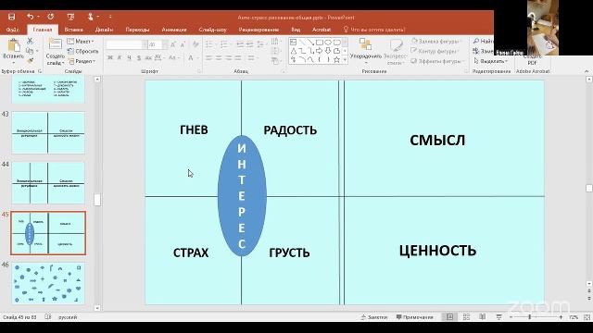Create a new slide (Создать слайд)
The image size is (593, 333).
click(x=56, y=52)
